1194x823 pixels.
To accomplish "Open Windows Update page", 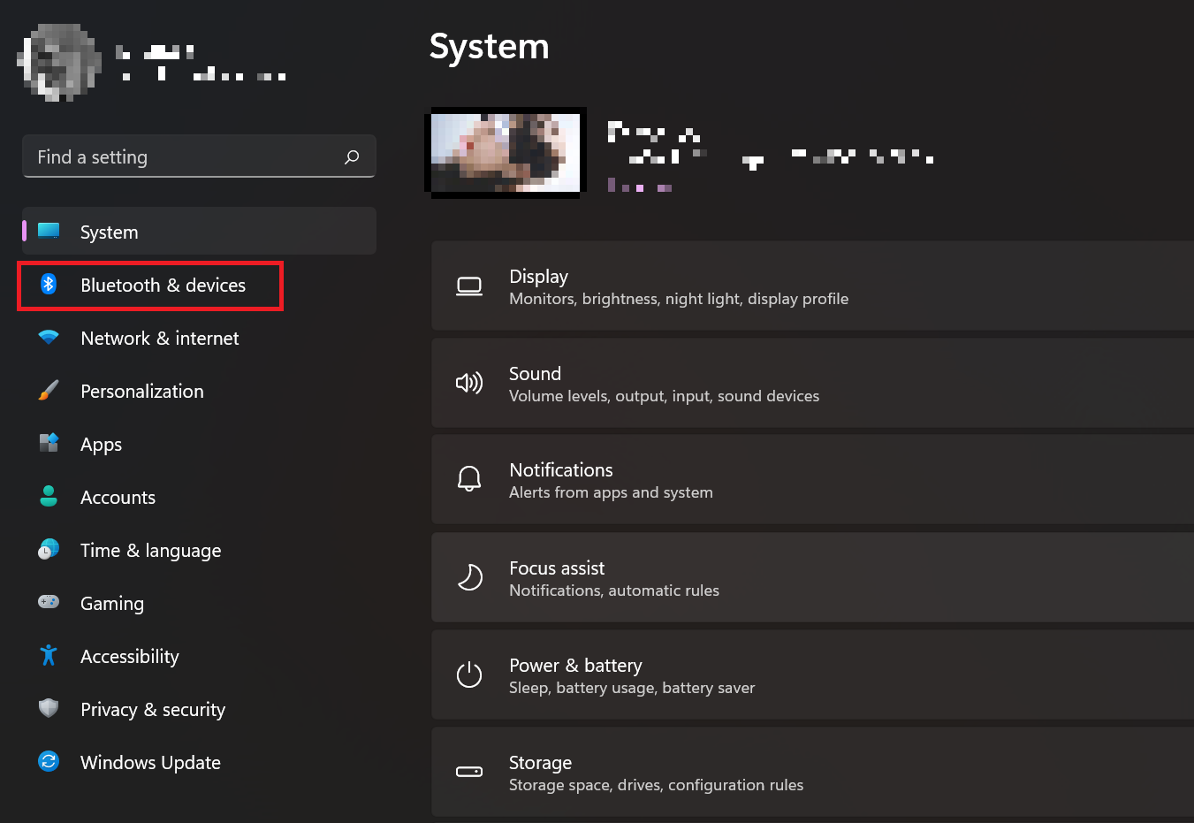I will coord(200,763).
